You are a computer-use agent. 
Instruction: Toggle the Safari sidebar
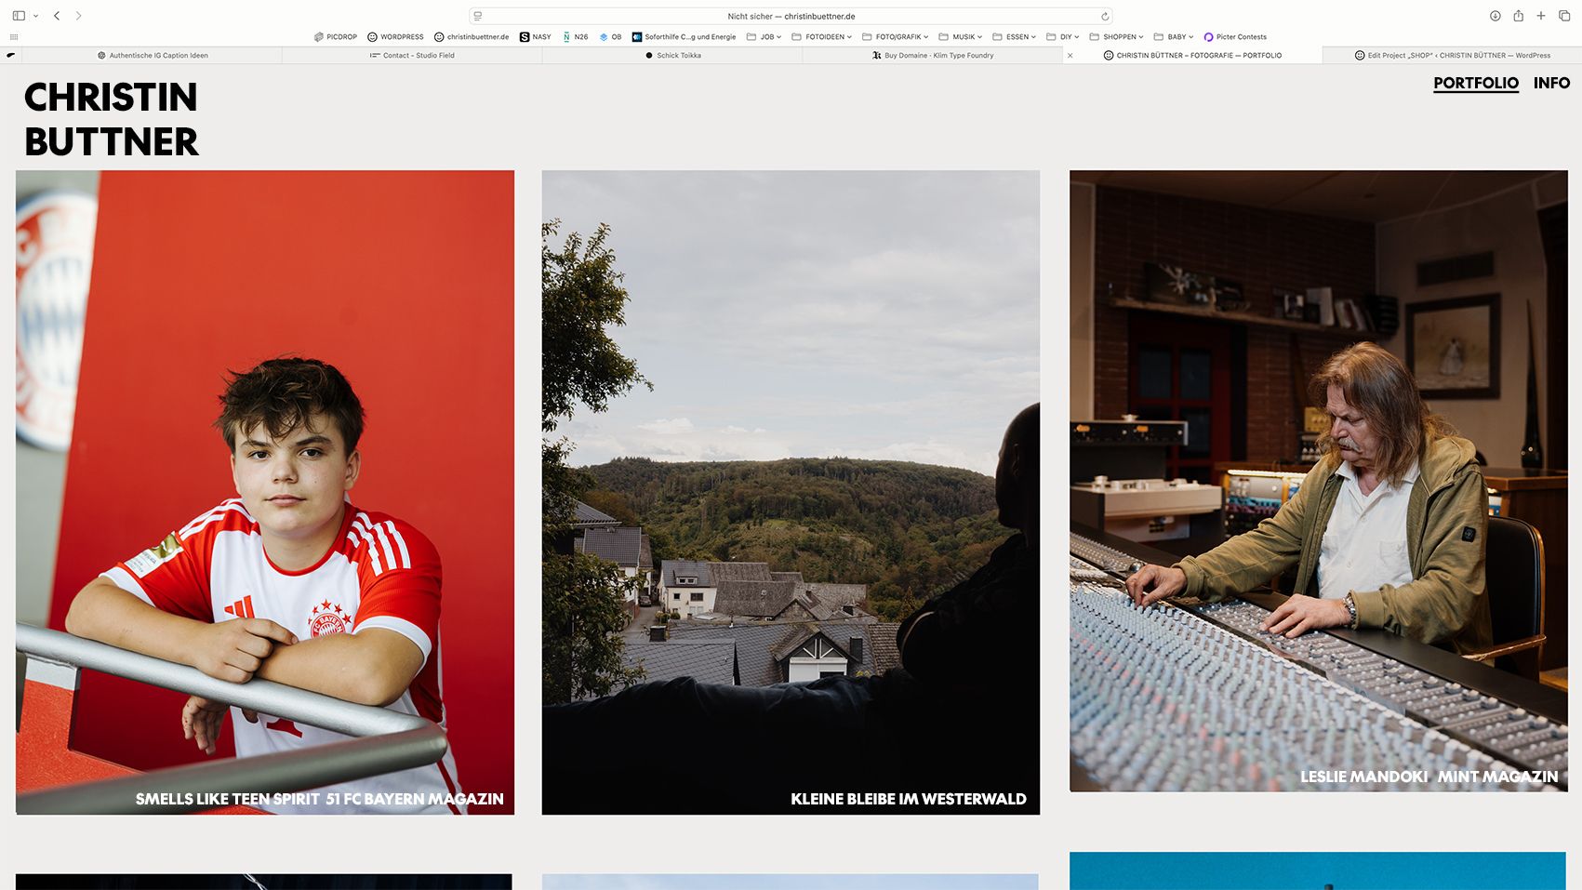pos(19,16)
